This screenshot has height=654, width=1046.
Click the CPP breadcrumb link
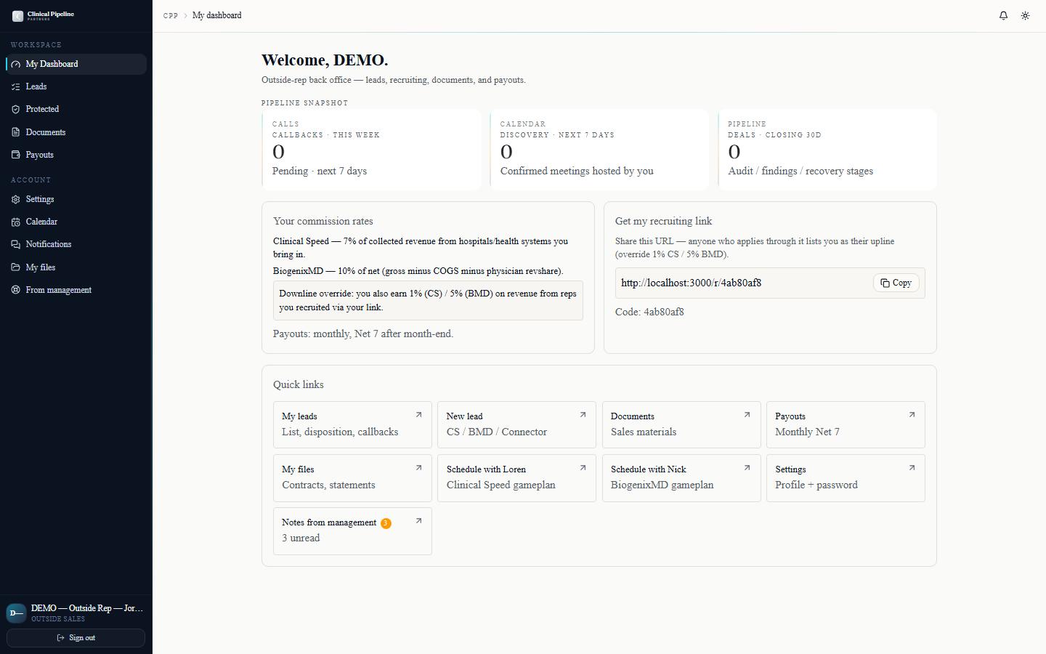point(171,15)
